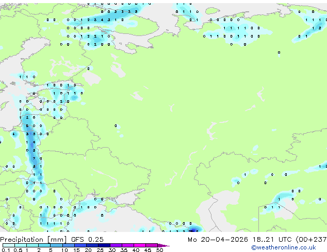Image resolution: width=327 pixels, height=252 pixels.
Task: Select the 2–5 mm legend swatch
Action: pos(44,245)
